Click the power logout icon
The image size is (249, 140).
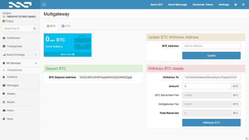pyautogui.click(x=243, y=5)
